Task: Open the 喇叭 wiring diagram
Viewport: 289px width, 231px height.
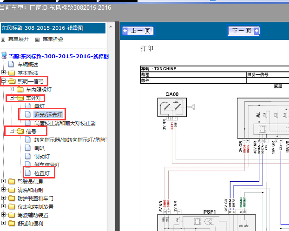Action: click(39, 148)
